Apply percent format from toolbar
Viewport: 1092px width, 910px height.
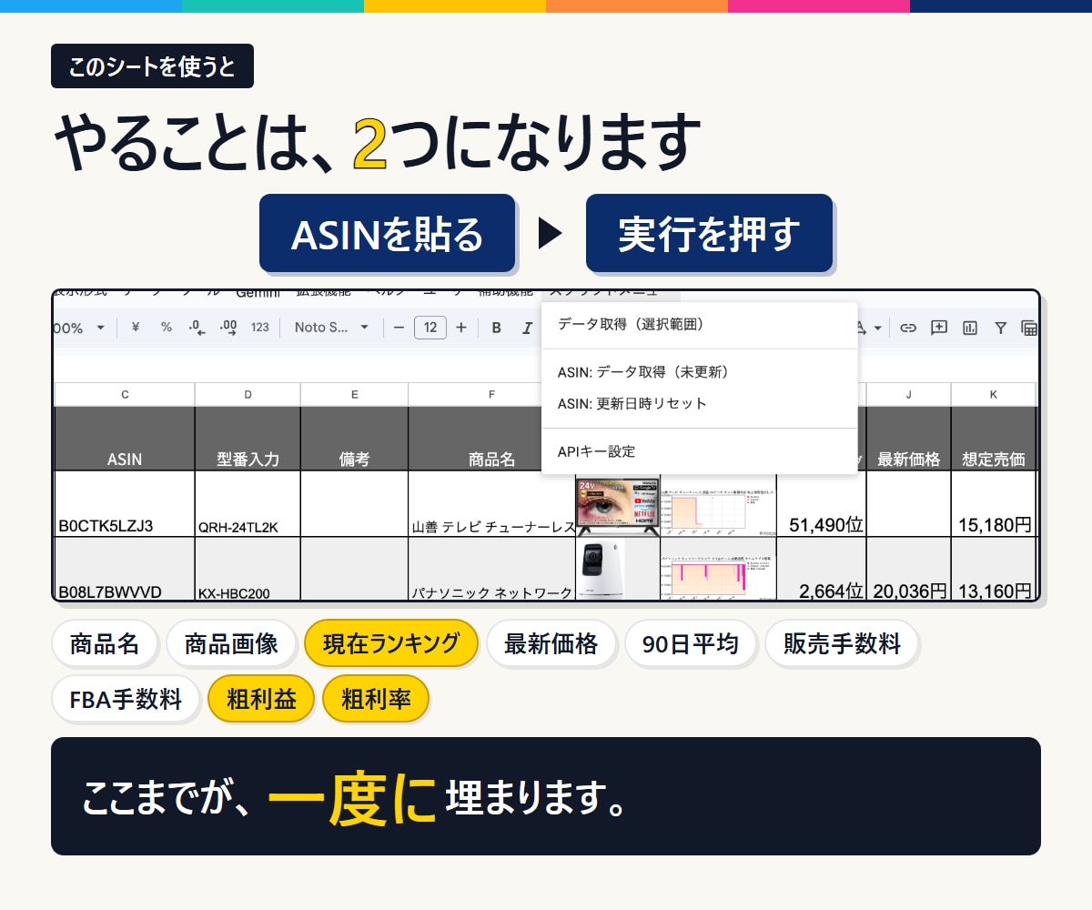click(167, 328)
